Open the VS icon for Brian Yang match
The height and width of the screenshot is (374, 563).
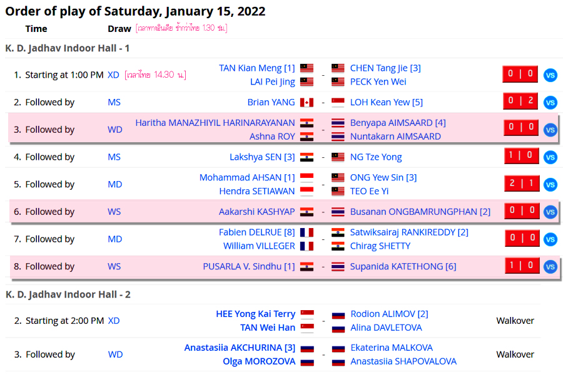(550, 103)
